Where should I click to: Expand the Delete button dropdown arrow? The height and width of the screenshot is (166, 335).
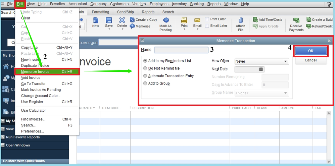pos(123,29)
